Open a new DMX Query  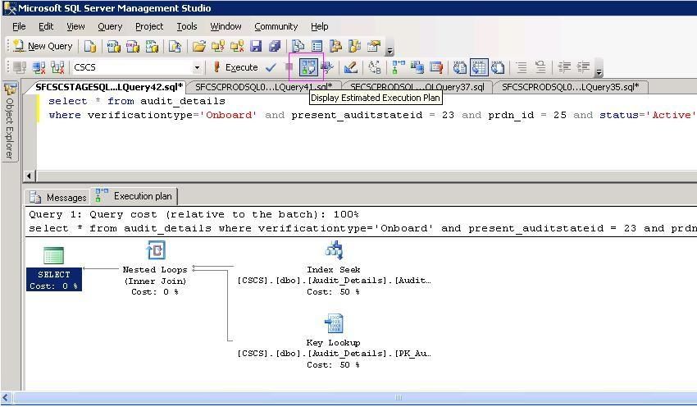[133, 46]
